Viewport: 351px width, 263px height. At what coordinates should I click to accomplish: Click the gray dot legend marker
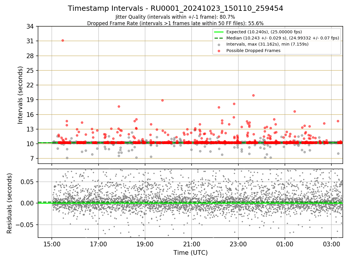(x=219, y=44)
